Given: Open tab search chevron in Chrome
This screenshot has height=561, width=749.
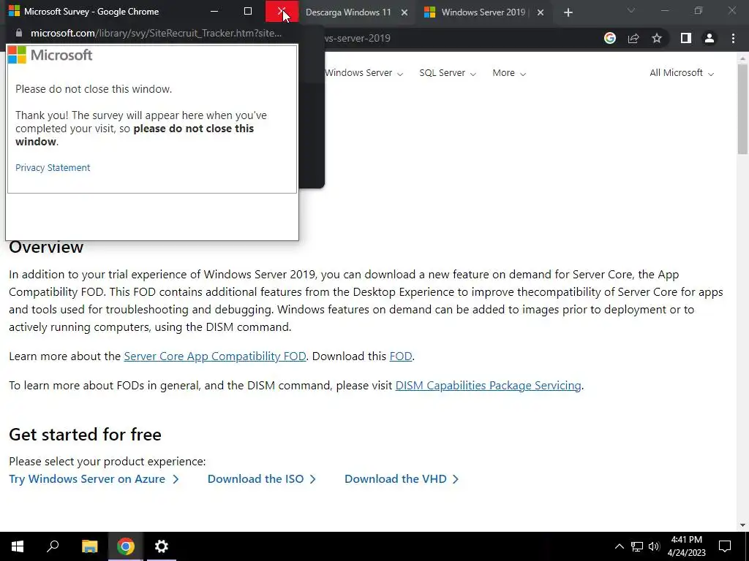Looking at the screenshot, I should click(631, 10).
